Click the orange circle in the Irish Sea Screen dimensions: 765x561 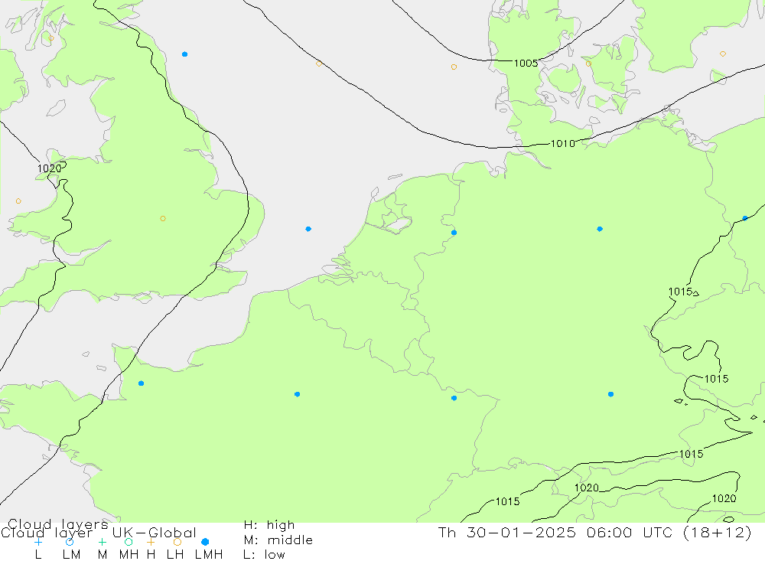pyautogui.click(x=18, y=201)
